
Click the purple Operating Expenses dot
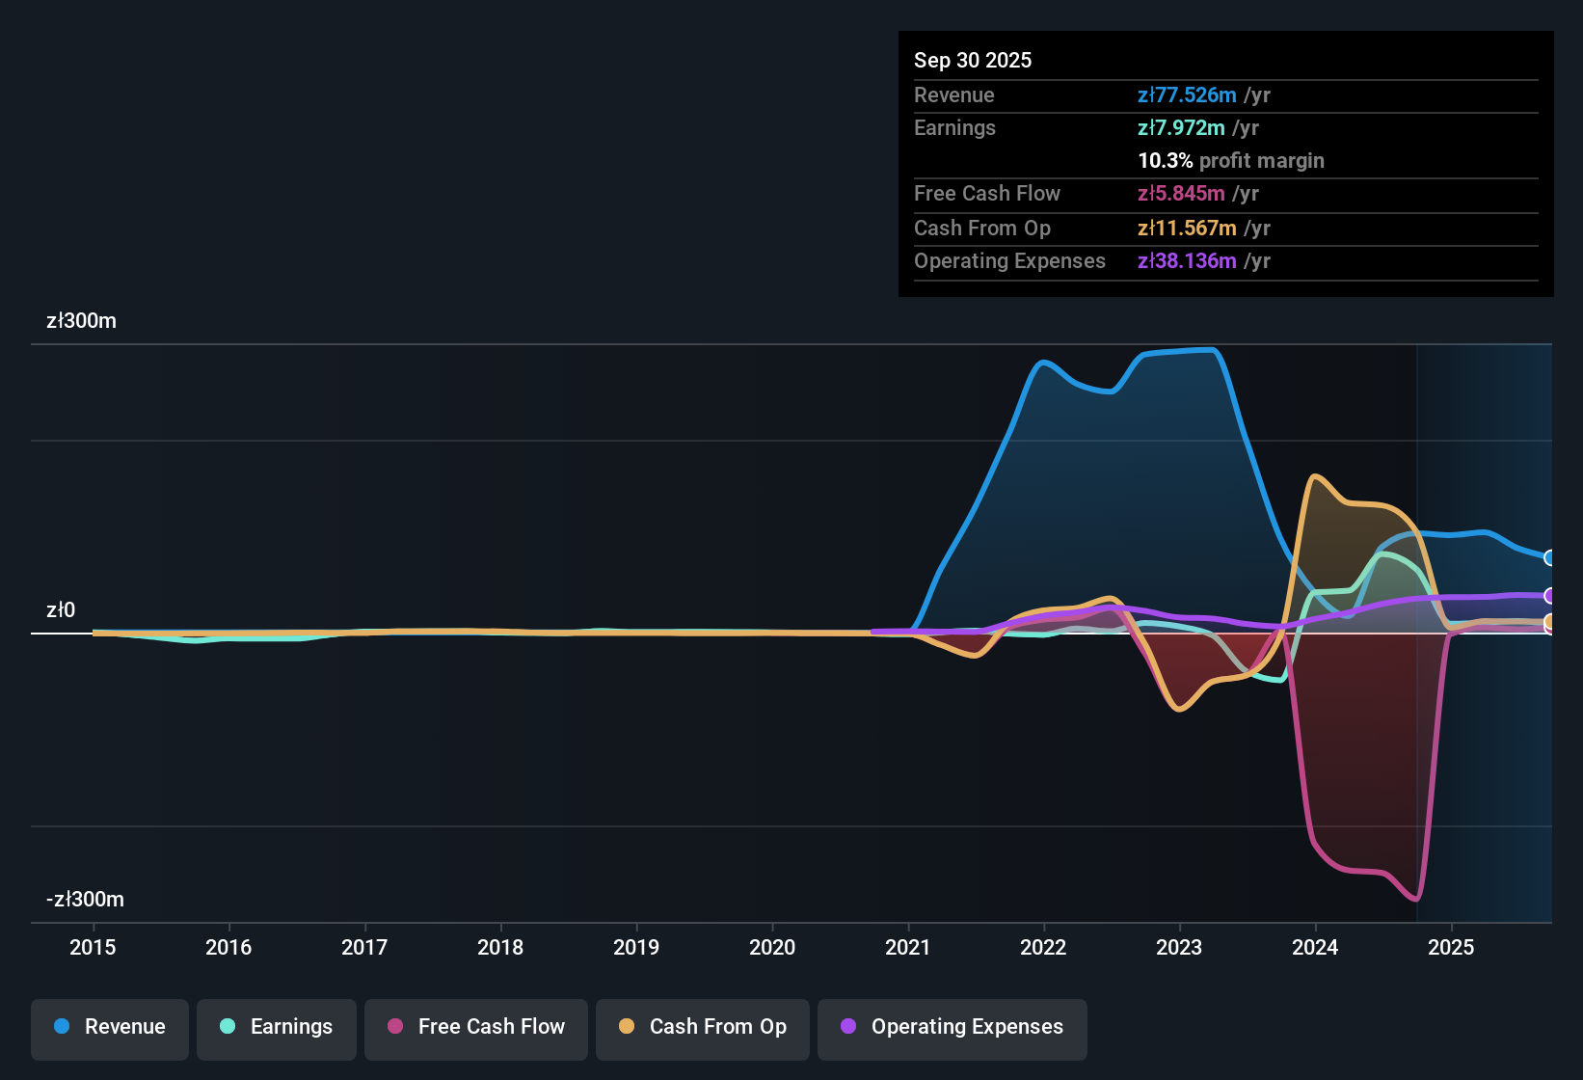[x=848, y=1027]
